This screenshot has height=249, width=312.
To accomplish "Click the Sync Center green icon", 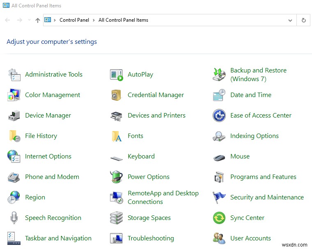I will tap(219, 218).
